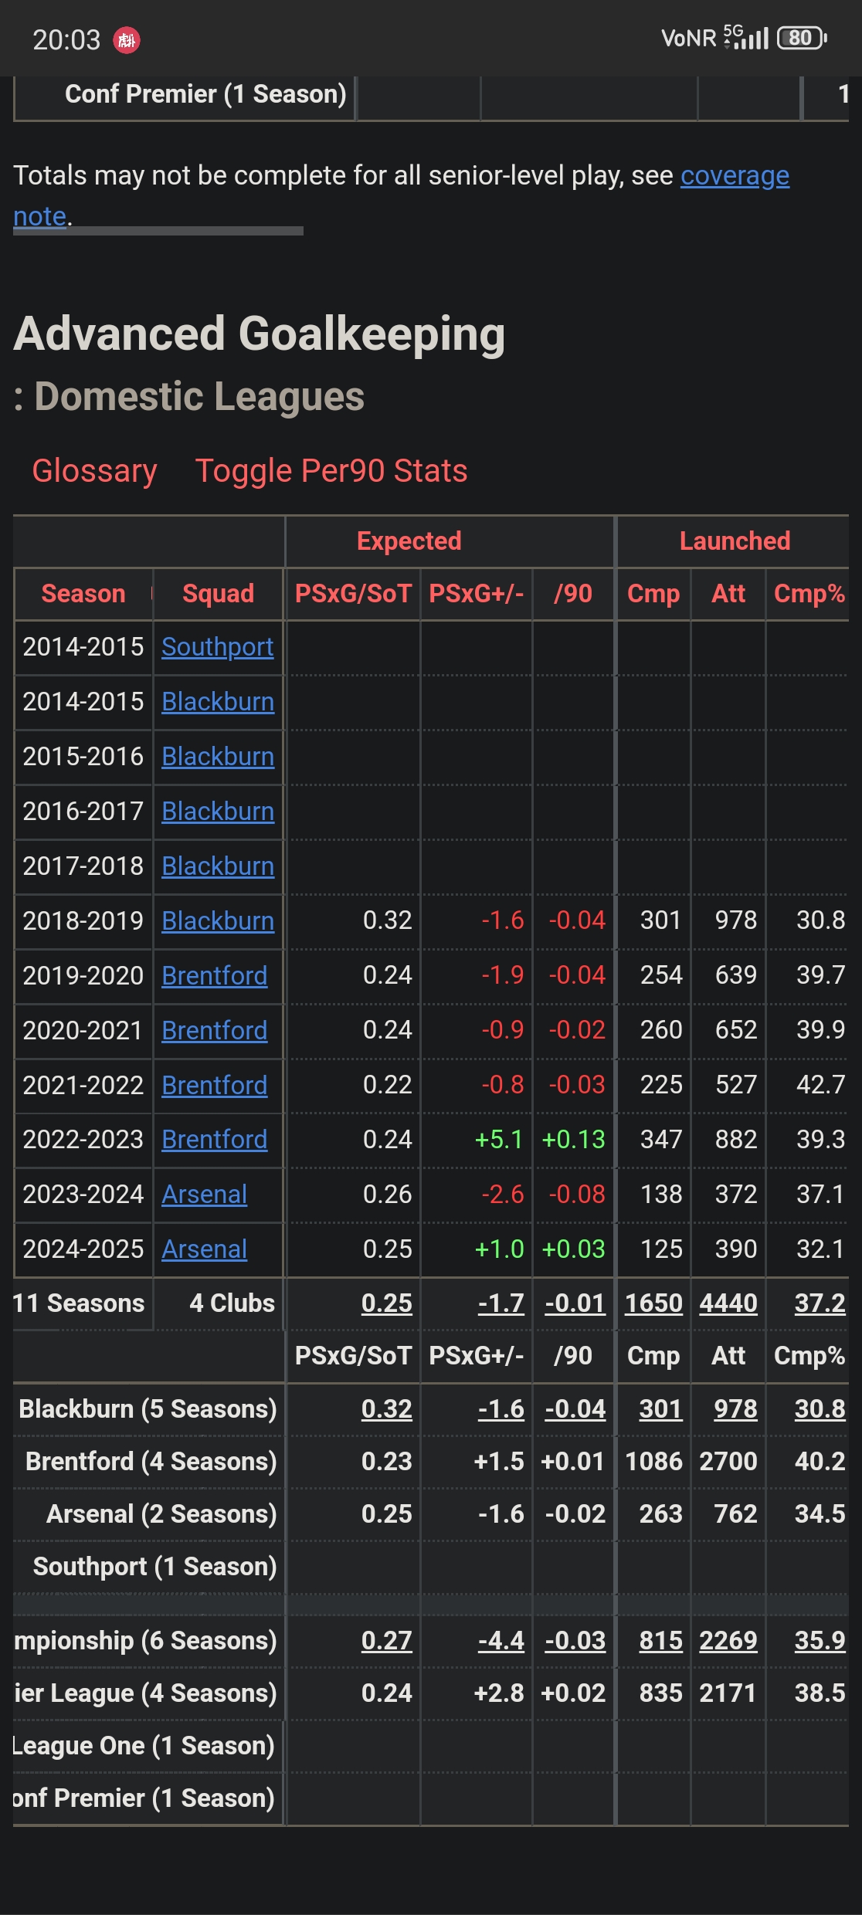Open Blackburn link for 2018-2019 season

pyautogui.click(x=217, y=921)
